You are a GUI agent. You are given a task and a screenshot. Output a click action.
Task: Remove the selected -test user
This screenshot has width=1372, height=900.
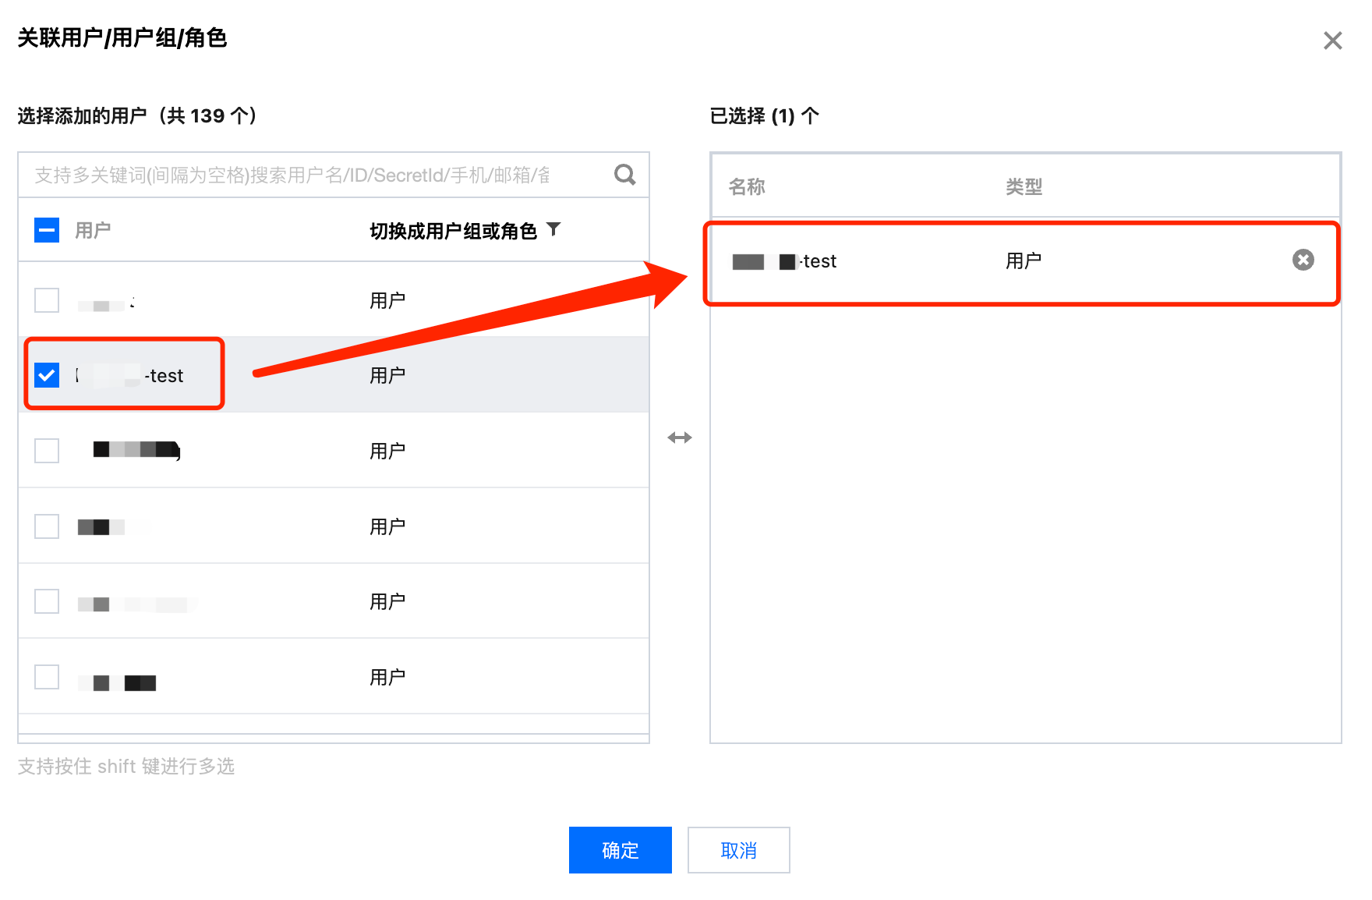point(1303,260)
